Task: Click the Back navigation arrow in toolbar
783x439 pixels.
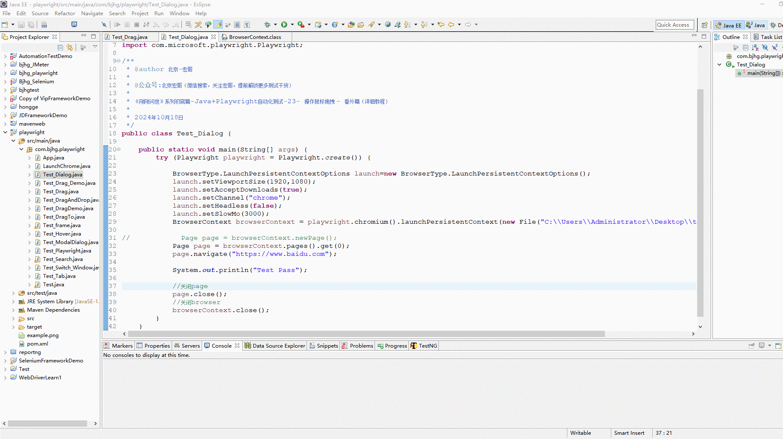Action: point(451,25)
